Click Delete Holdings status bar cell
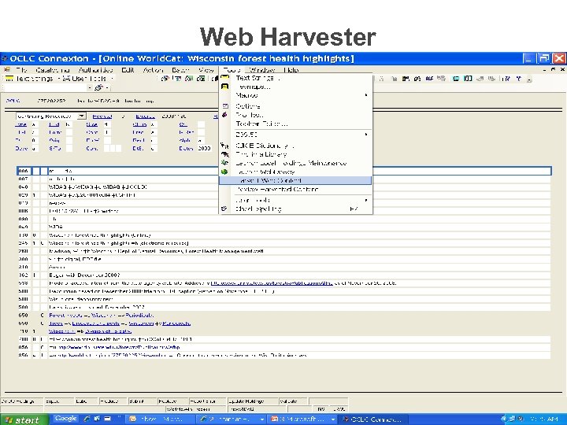 tap(21, 401)
